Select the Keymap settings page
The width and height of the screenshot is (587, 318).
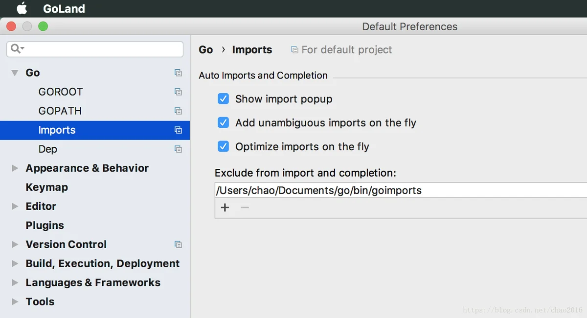46,187
